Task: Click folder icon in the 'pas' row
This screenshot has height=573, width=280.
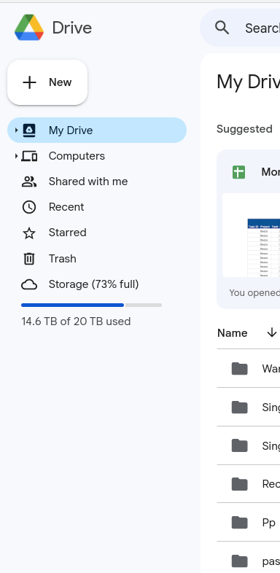Action: pyautogui.click(x=240, y=561)
